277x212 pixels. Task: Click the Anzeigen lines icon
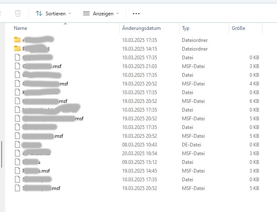point(86,13)
